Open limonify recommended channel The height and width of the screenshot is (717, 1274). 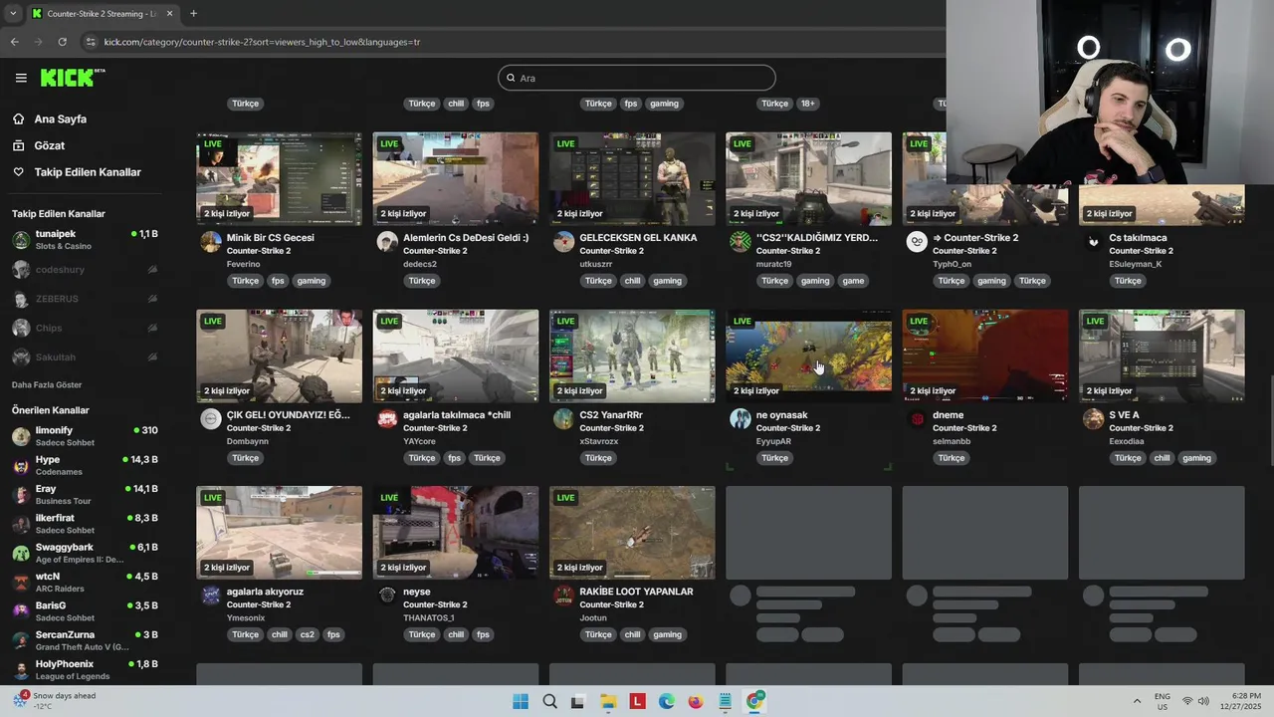pos(85,436)
